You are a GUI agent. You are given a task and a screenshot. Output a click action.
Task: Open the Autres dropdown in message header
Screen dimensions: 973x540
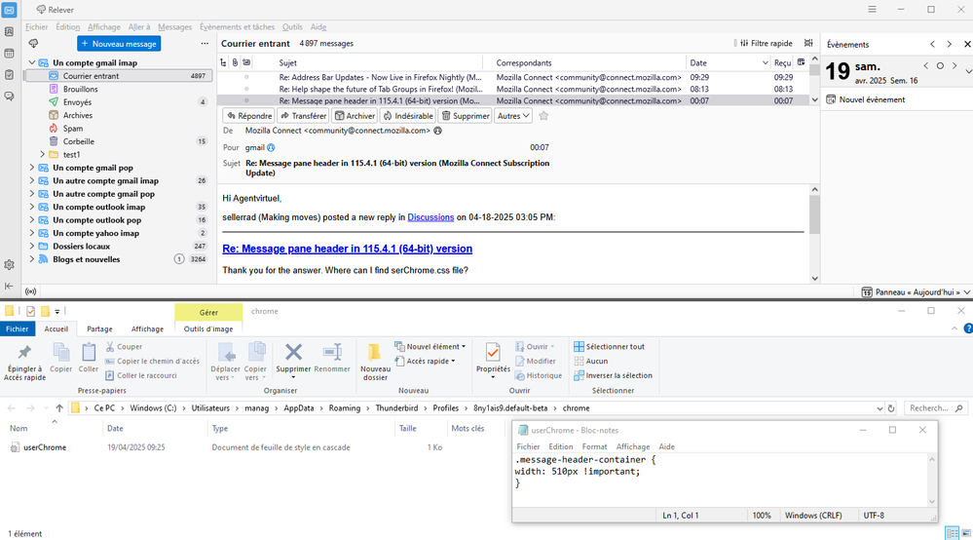pos(513,115)
